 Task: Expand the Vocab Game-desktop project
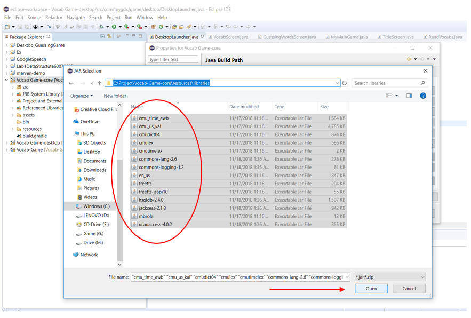coord(6,143)
